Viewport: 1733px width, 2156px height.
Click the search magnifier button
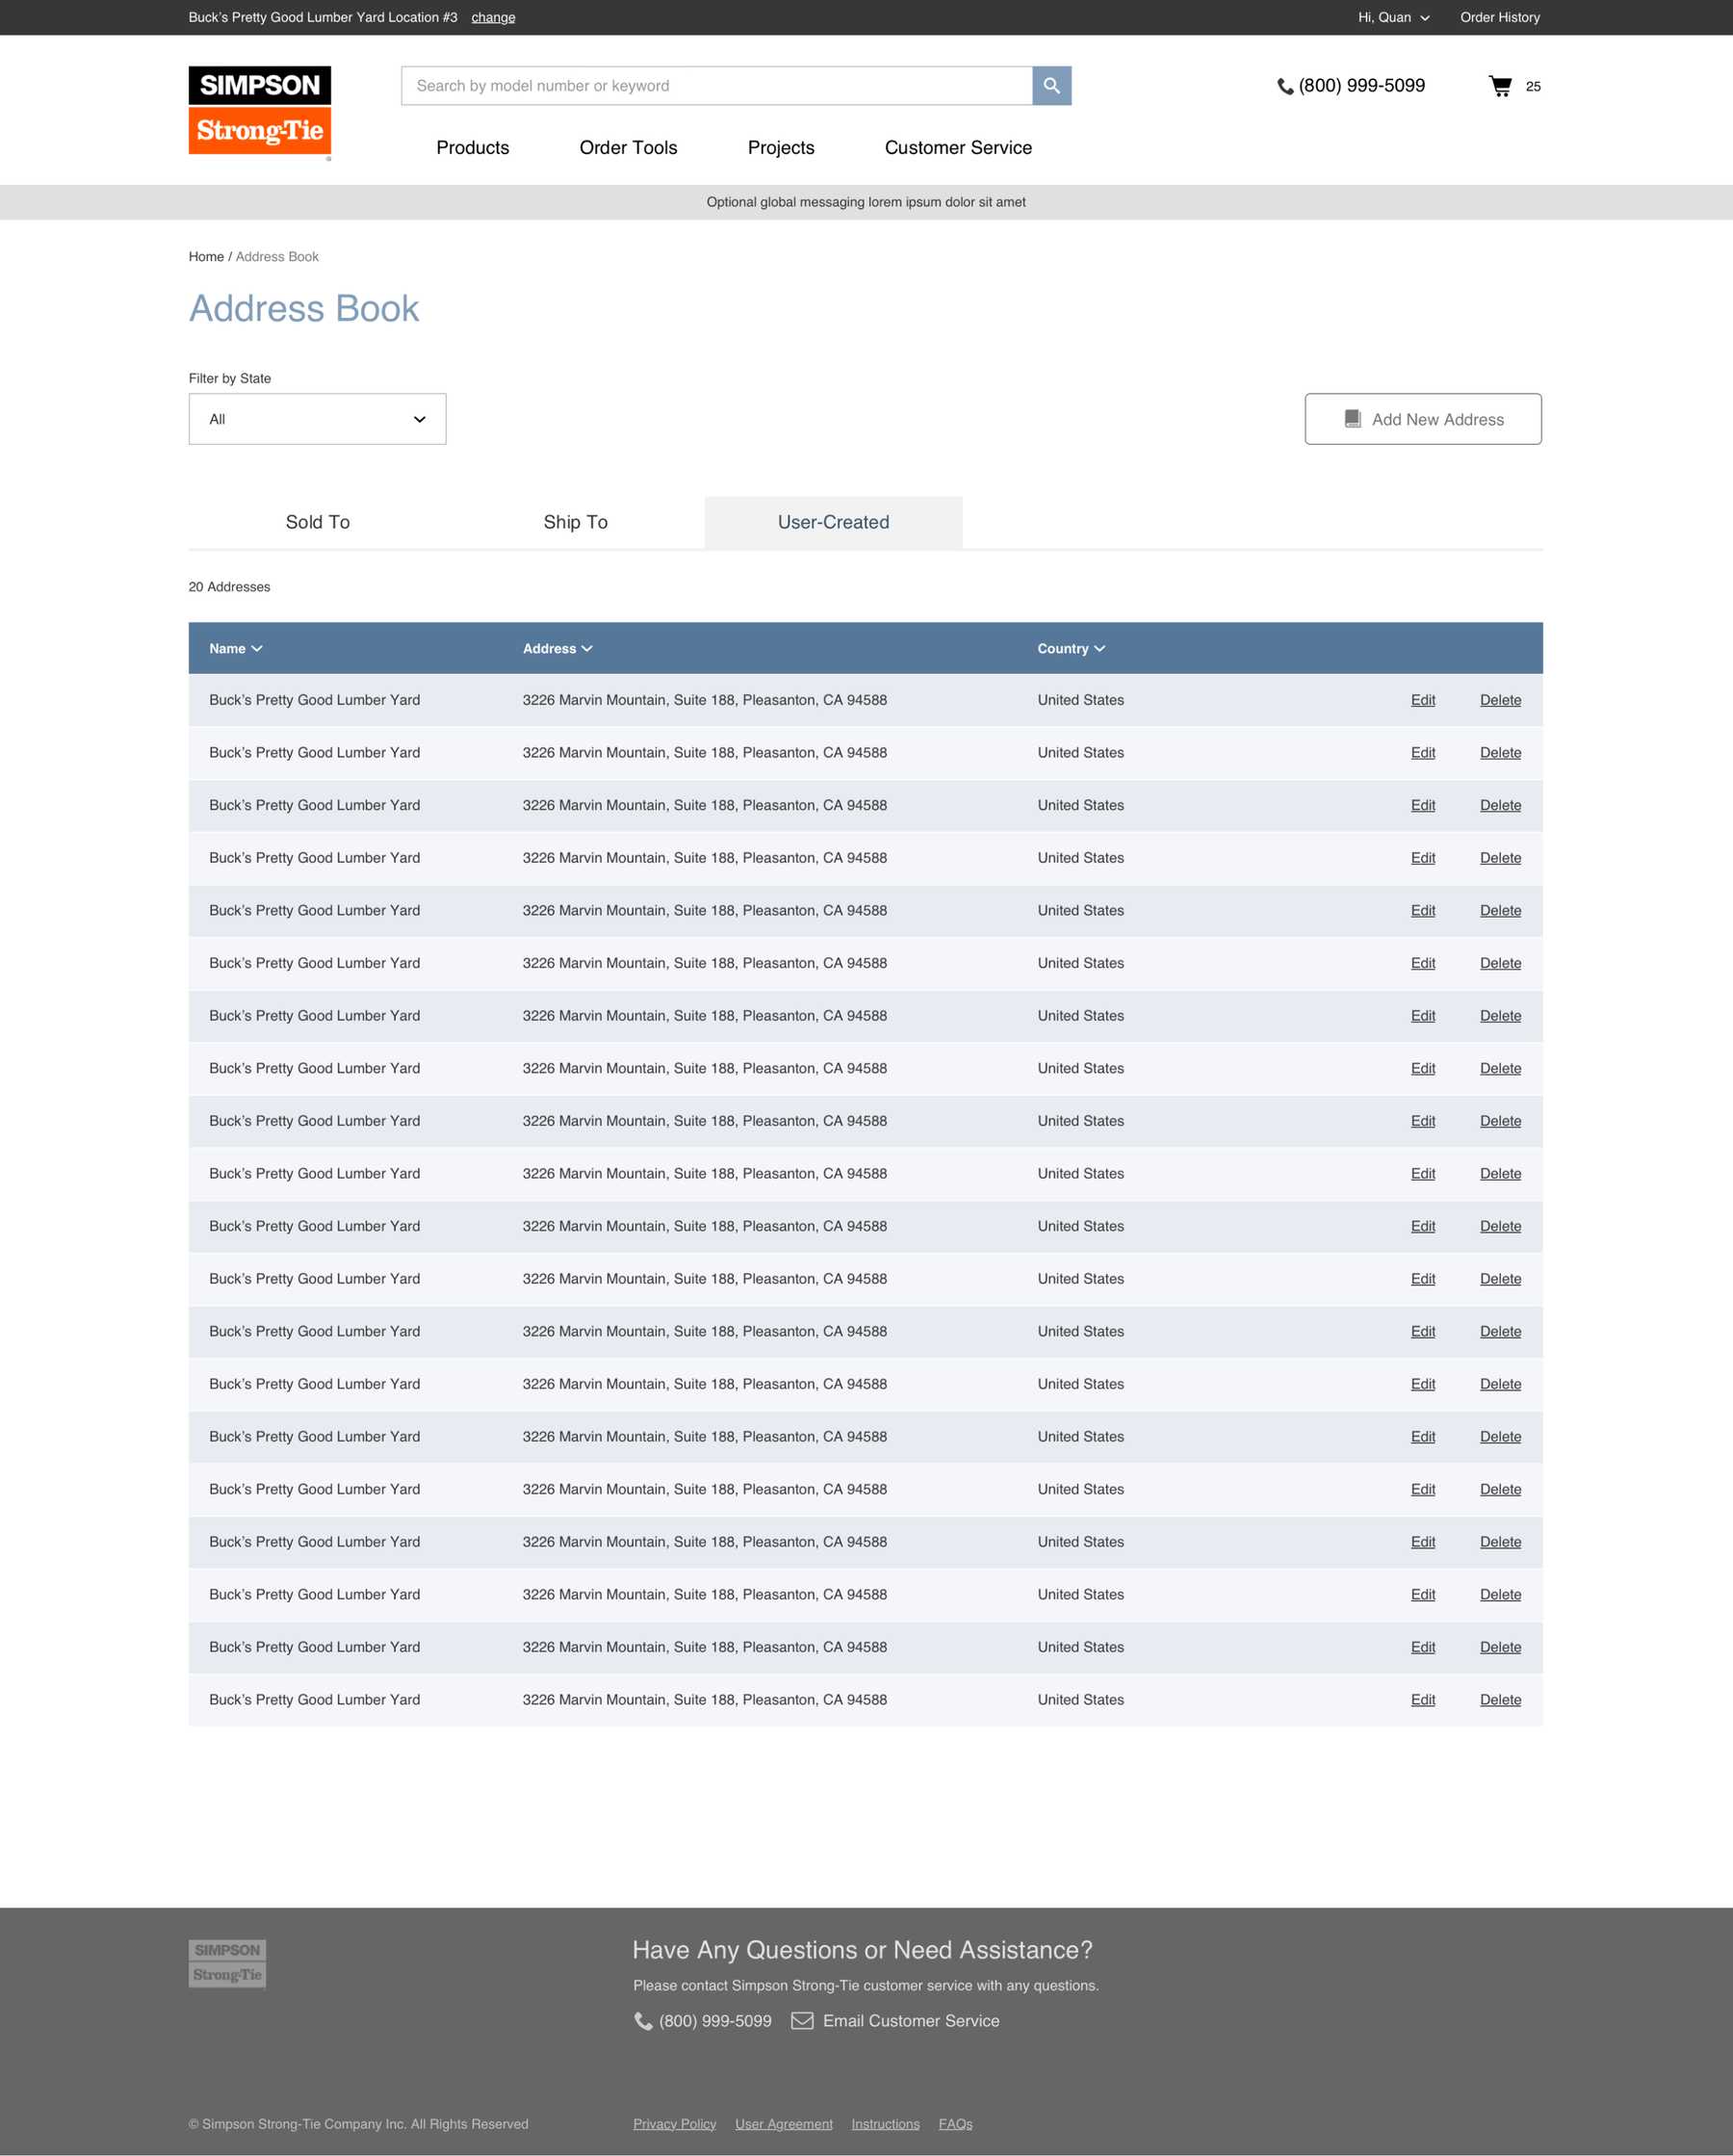1051,86
